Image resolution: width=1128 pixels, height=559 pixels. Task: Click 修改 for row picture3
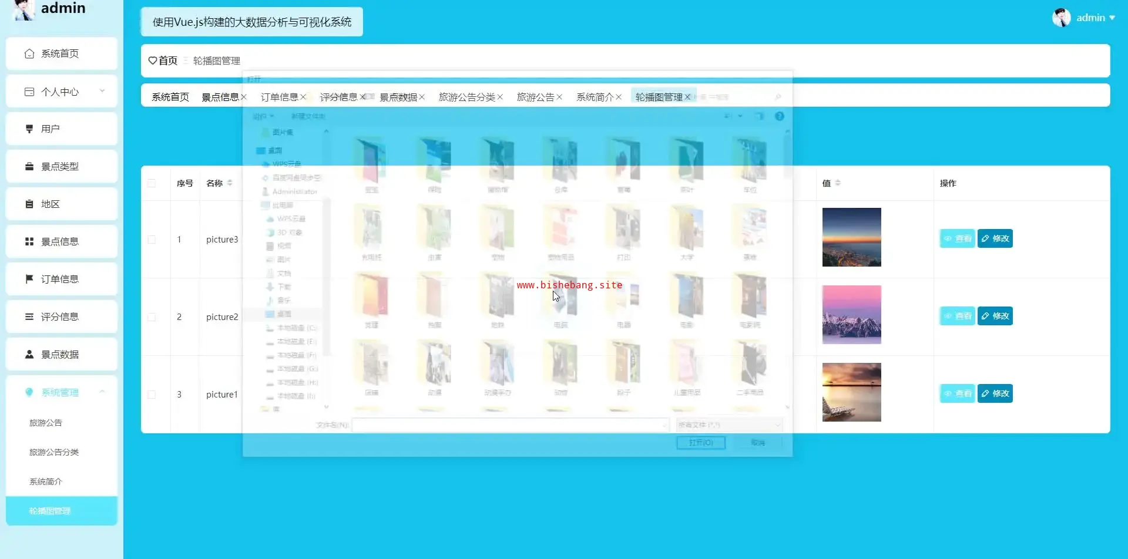point(995,238)
